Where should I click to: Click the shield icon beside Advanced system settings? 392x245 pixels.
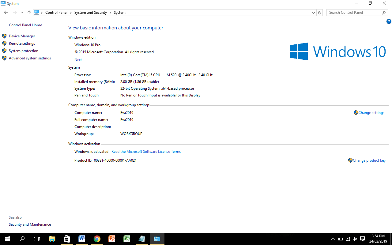click(x=4, y=58)
